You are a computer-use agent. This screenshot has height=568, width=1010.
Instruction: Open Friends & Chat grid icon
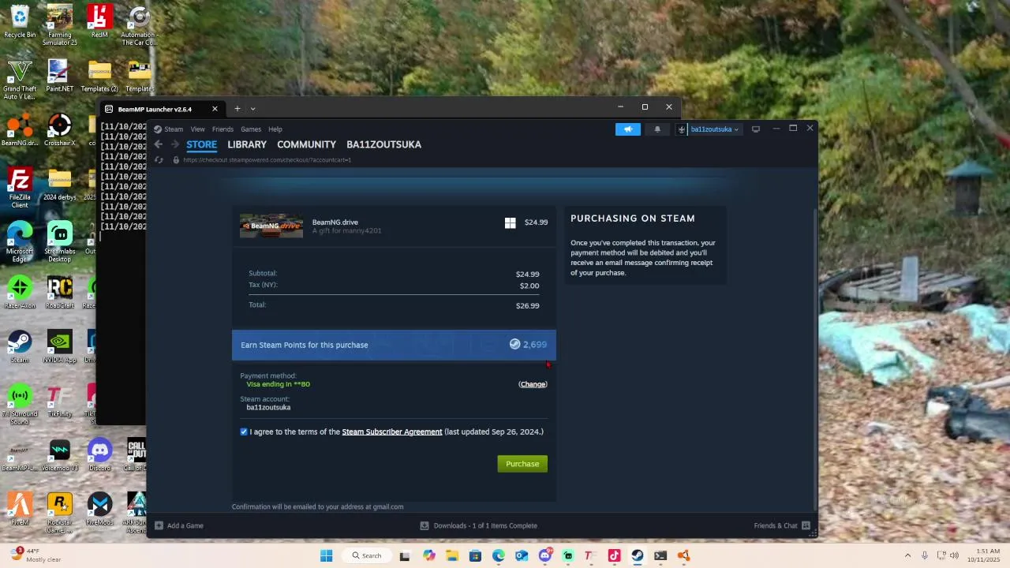(806, 525)
